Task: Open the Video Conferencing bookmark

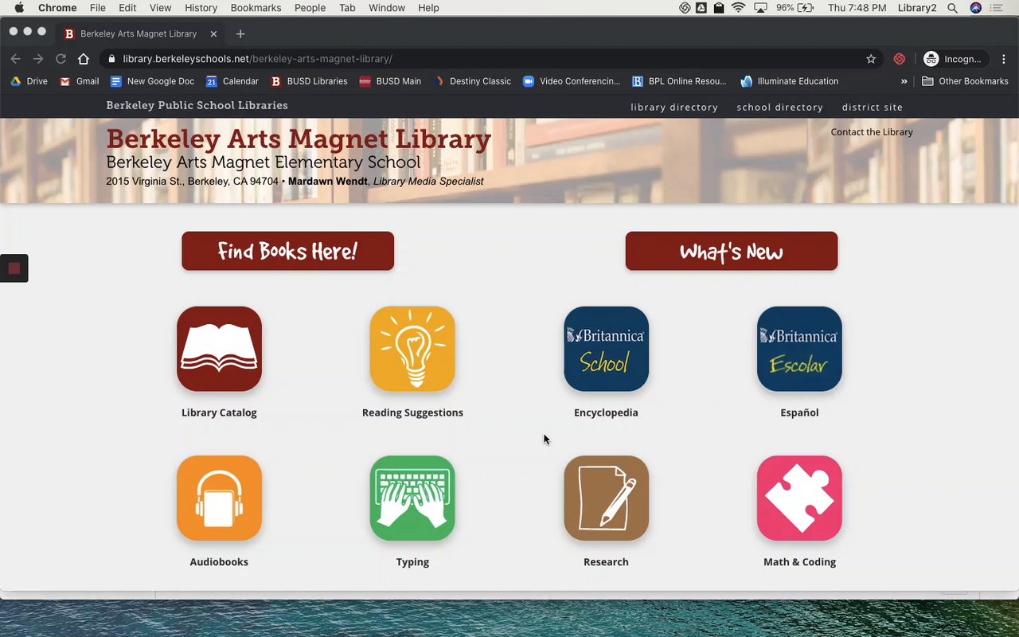Action: (x=571, y=81)
